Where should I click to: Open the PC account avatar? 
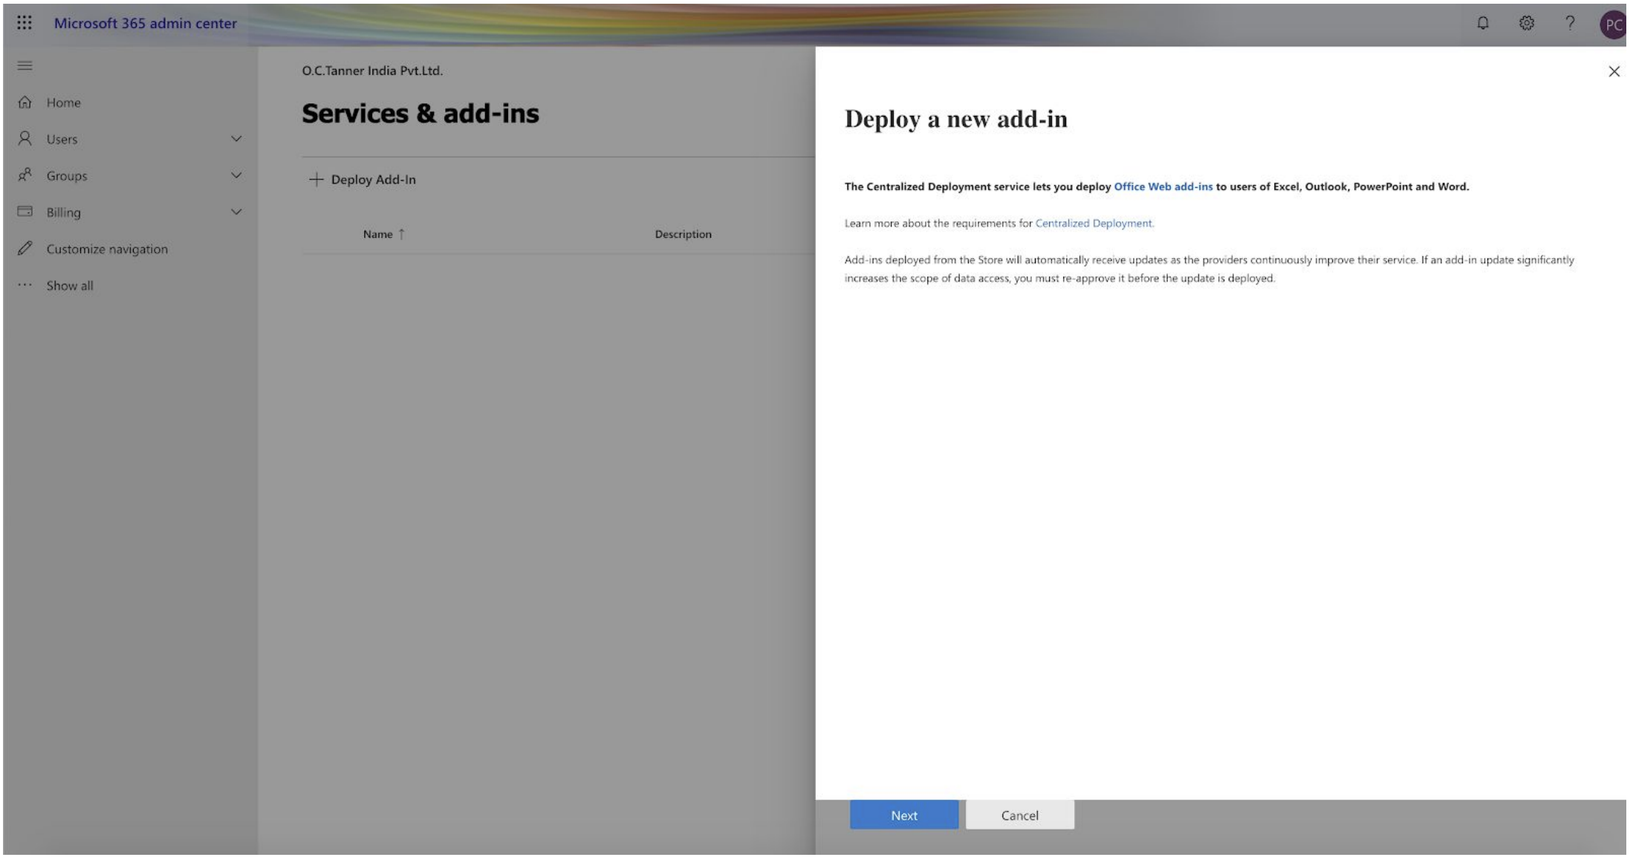point(1613,25)
